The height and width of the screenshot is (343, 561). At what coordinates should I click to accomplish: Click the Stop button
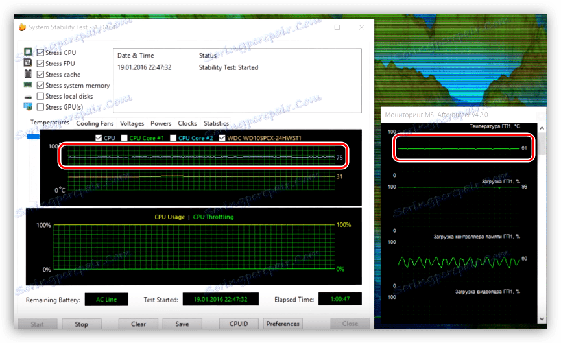pos(82,324)
